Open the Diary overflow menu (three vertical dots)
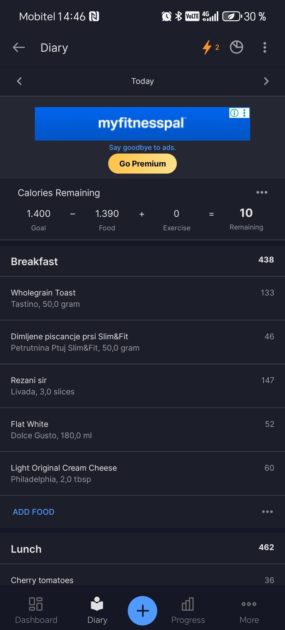Image resolution: width=285 pixels, height=630 pixels. pos(265,47)
